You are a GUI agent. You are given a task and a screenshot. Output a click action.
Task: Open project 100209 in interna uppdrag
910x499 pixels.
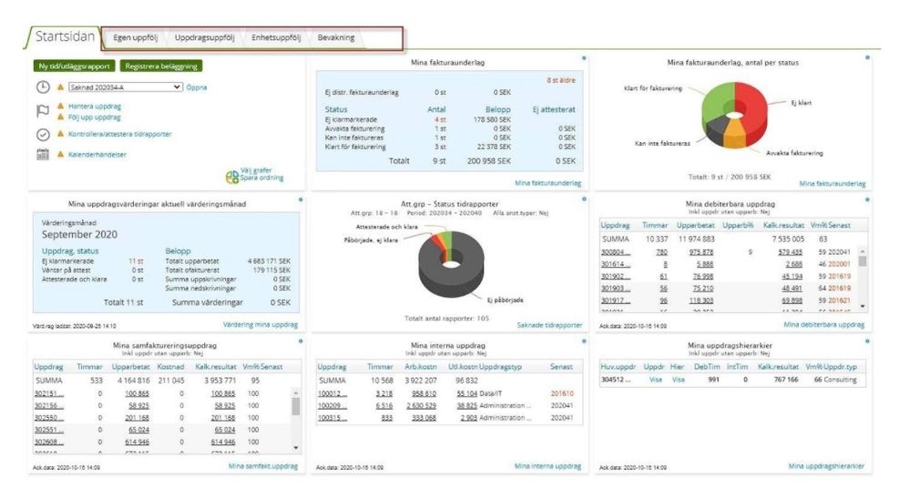tap(332, 405)
